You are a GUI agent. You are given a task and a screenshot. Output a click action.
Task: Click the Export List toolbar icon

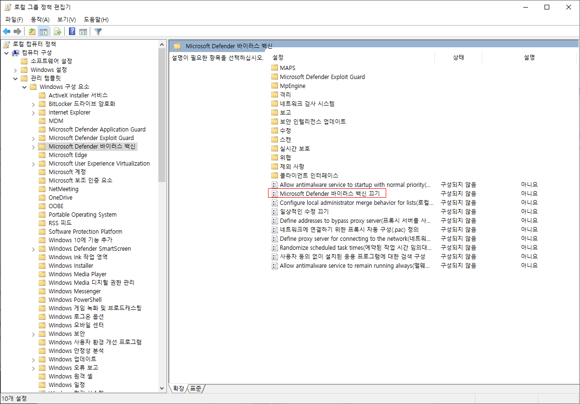58,32
